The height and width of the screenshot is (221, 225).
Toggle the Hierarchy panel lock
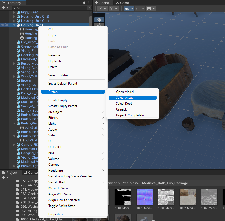pos(84,2)
